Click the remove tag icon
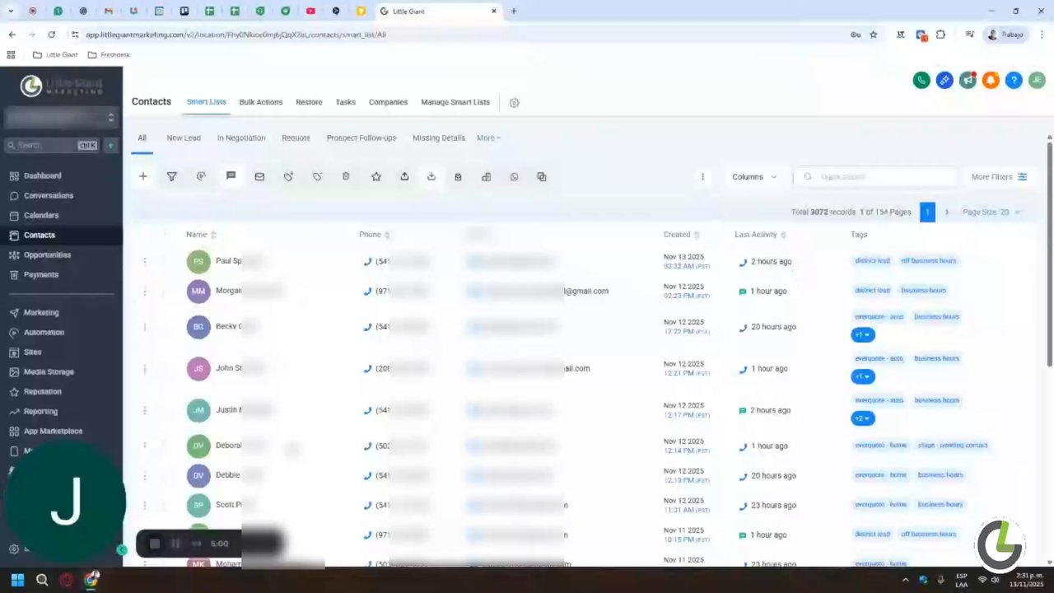Image resolution: width=1054 pixels, height=593 pixels. pyautogui.click(x=317, y=176)
